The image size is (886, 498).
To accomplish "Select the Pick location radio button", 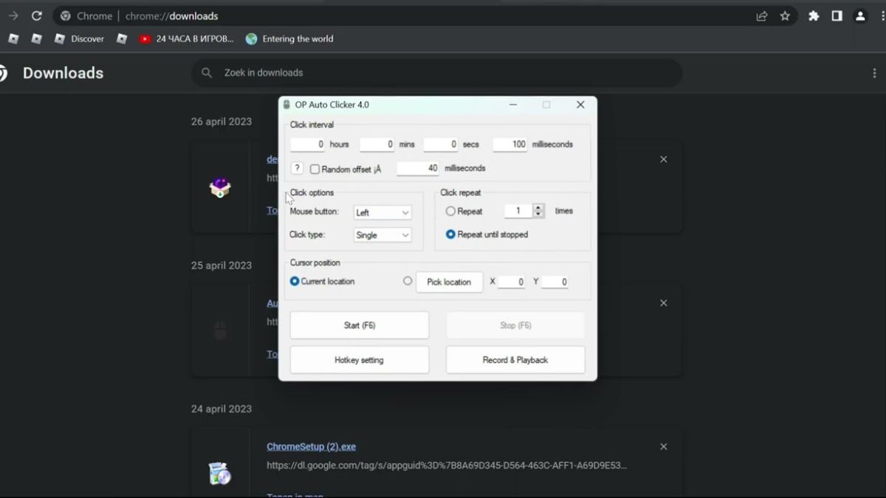I will tap(408, 281).
